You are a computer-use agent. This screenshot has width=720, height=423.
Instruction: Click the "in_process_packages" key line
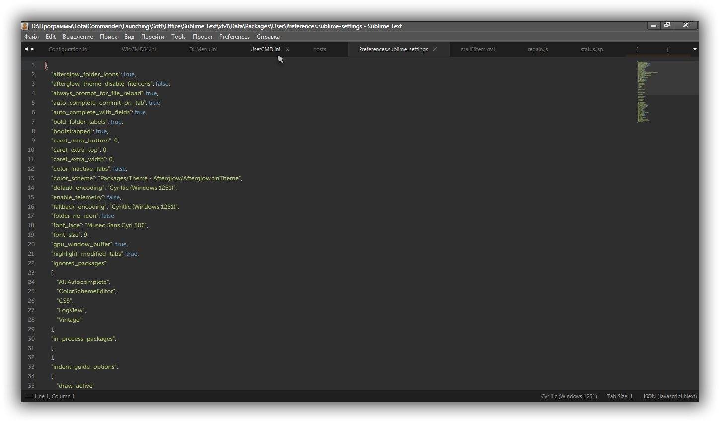83,339
